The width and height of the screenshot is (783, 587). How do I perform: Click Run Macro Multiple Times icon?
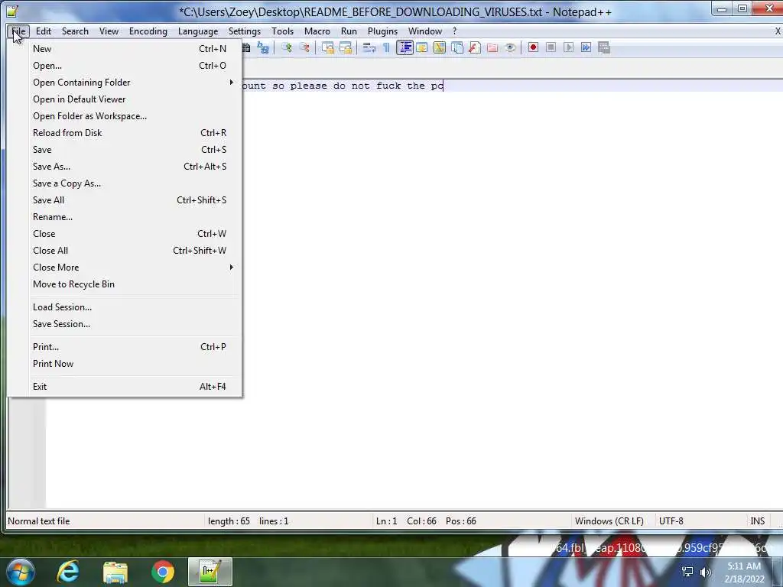pos(586,47)
